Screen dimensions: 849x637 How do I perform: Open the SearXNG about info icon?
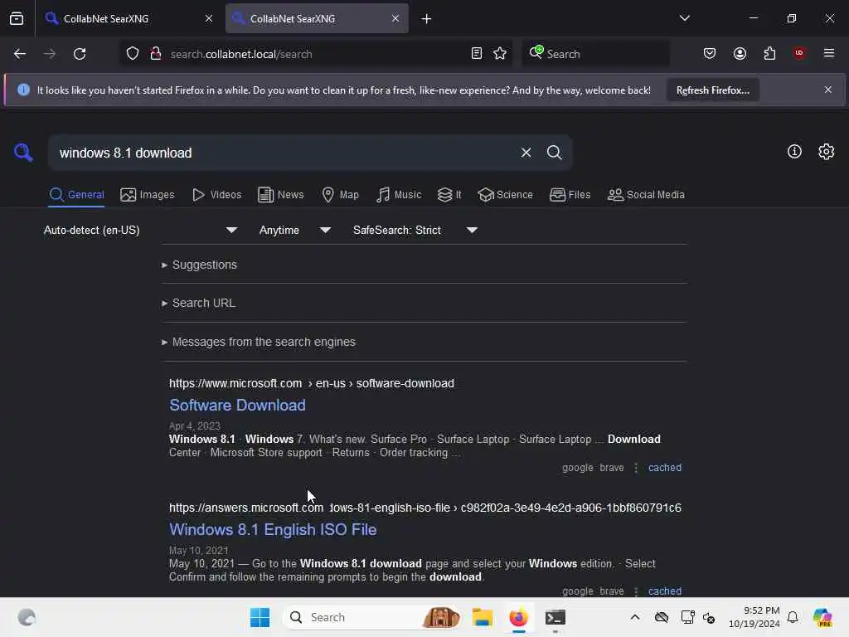(x=794, y=152)
